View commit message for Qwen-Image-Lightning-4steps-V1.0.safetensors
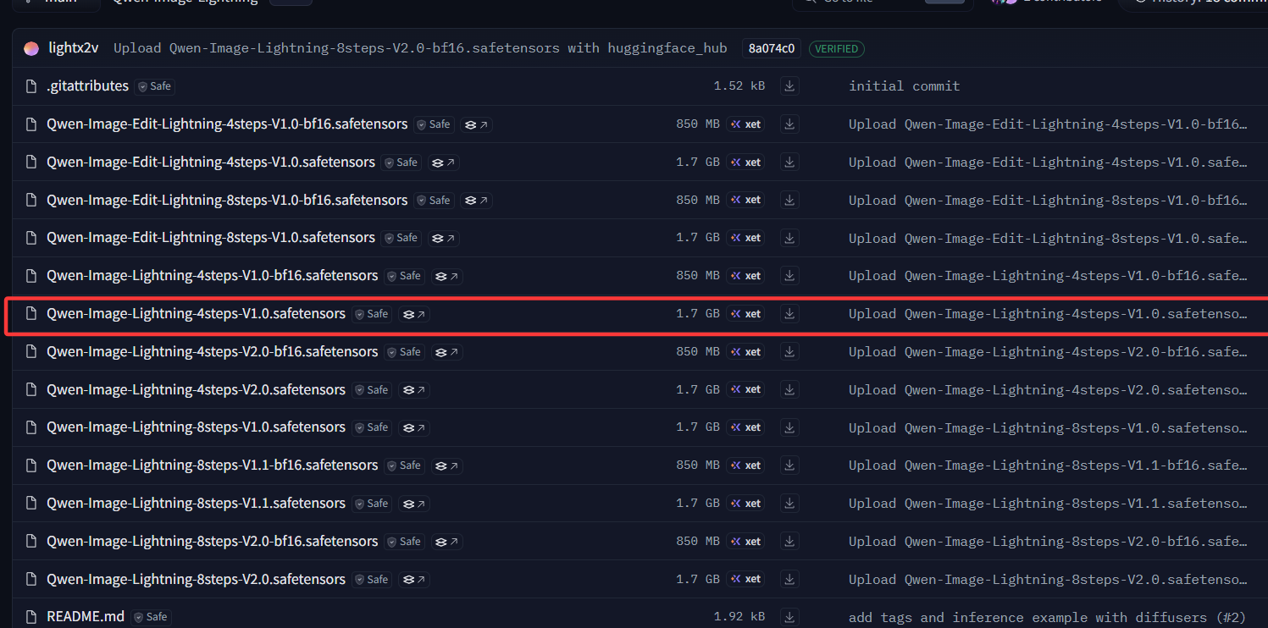 pos(1048,314)
